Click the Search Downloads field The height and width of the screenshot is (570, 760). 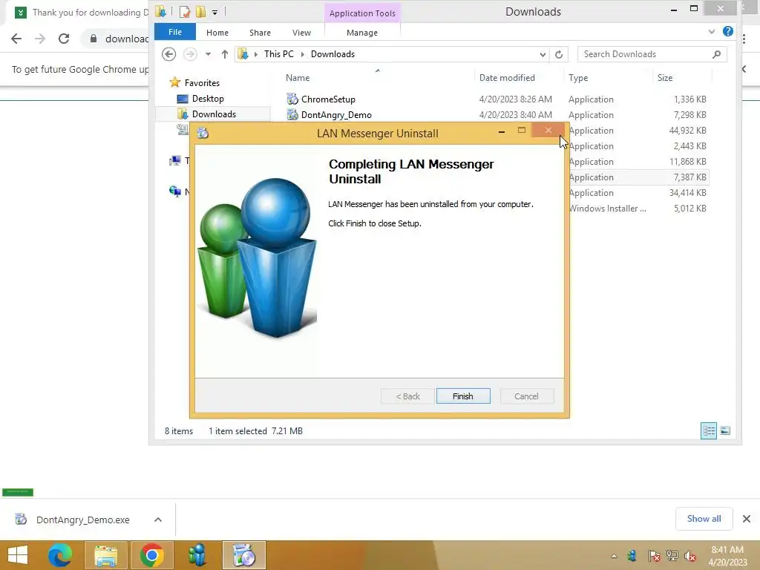(x=652, y=54)
